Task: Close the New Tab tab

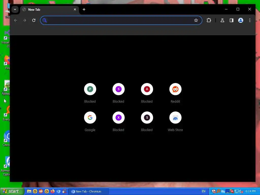Action: 75,9
